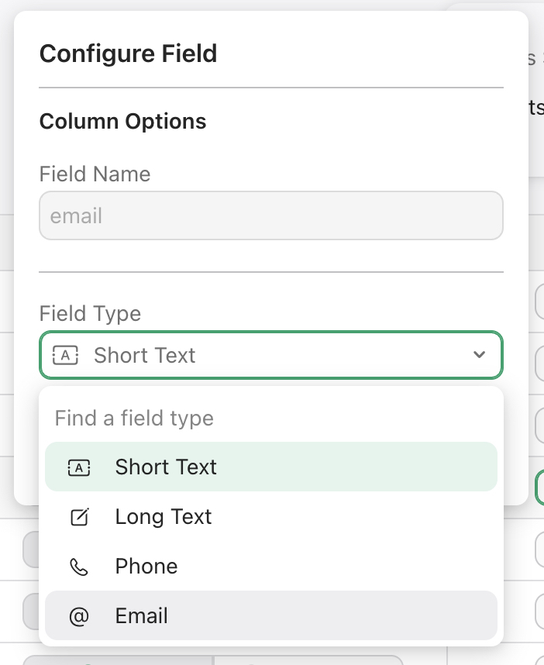Focus the 'Find a field type' search box
This screenshot has width=544, height=665.
point(271,418)
